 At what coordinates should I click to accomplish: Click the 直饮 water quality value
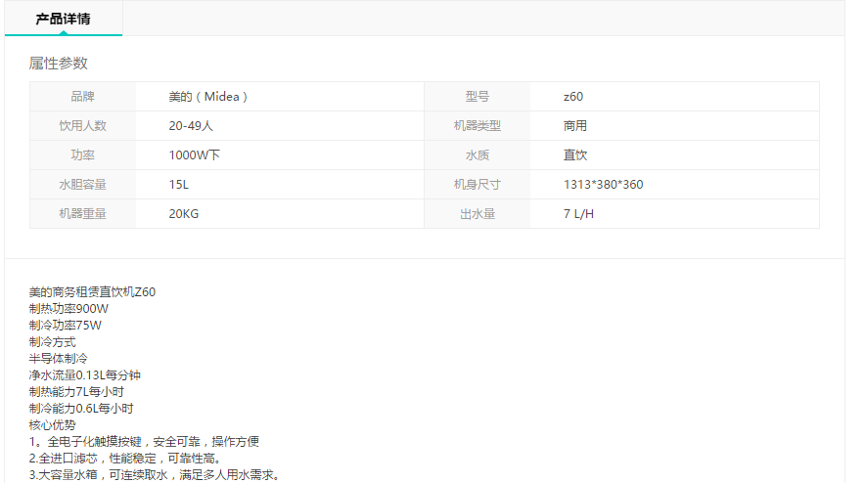pos(575,155)
